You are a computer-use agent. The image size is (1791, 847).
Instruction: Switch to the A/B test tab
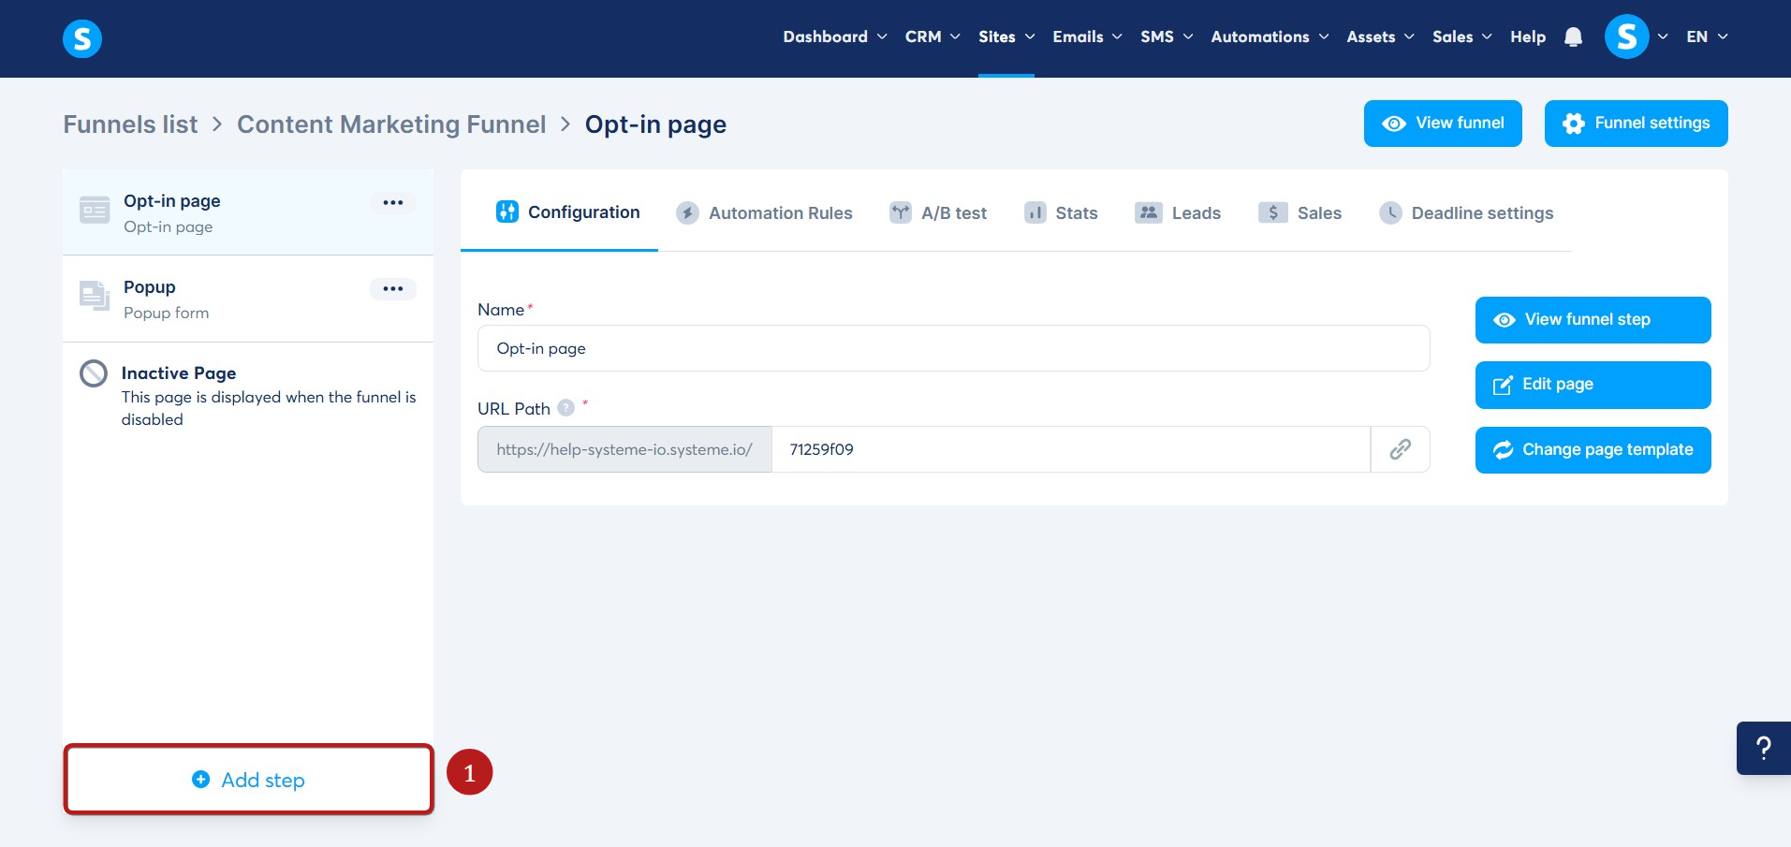tap(938, 212)
